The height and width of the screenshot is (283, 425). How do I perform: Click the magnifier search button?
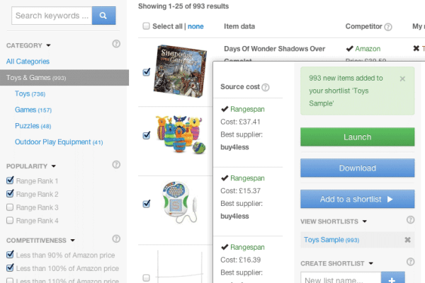click(104, 16)
